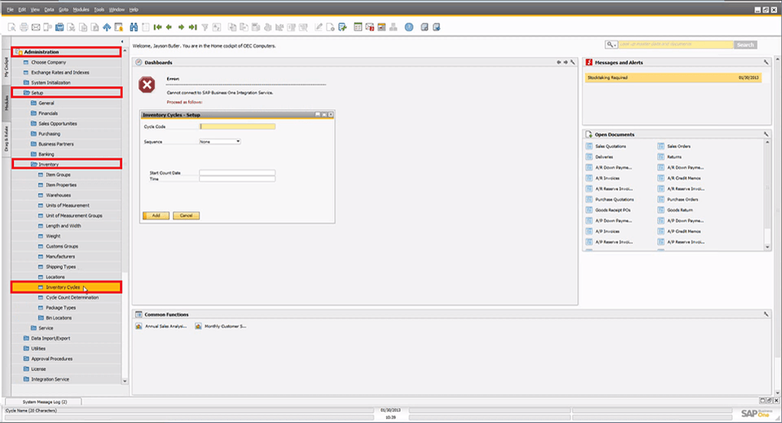This screenshot has width=782, height=423.
Task: Click the Cycle Code input field
Action: pyautogui.click(x=237, y=127)
